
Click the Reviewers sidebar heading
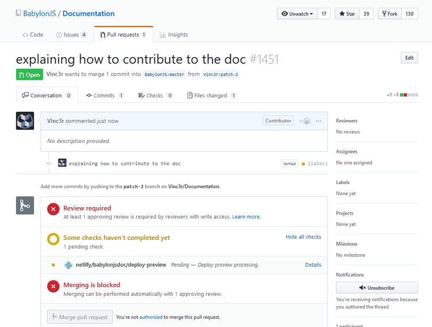[x=347, y=121]
